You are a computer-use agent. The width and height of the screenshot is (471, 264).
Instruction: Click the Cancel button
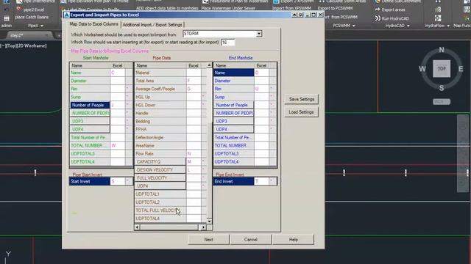[250, 240]
